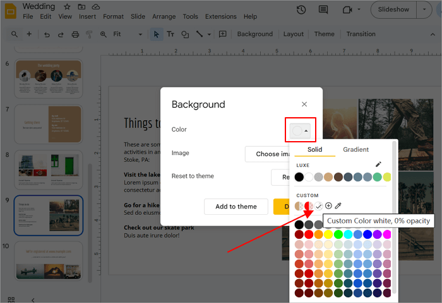Image resolution: width=442 pixels, height=303 pixels.
Task: Open the video call dropdown arrow
Action: click(x=359, y=9)
